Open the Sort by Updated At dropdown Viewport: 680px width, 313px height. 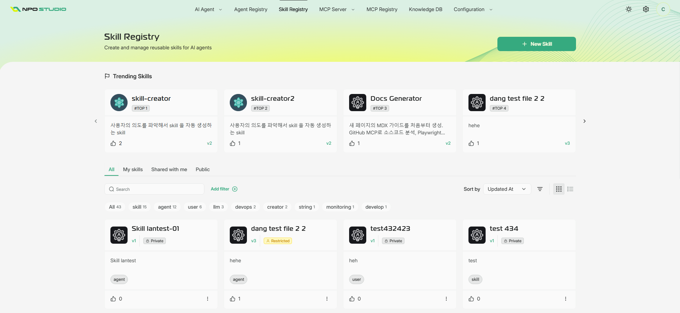507,189
